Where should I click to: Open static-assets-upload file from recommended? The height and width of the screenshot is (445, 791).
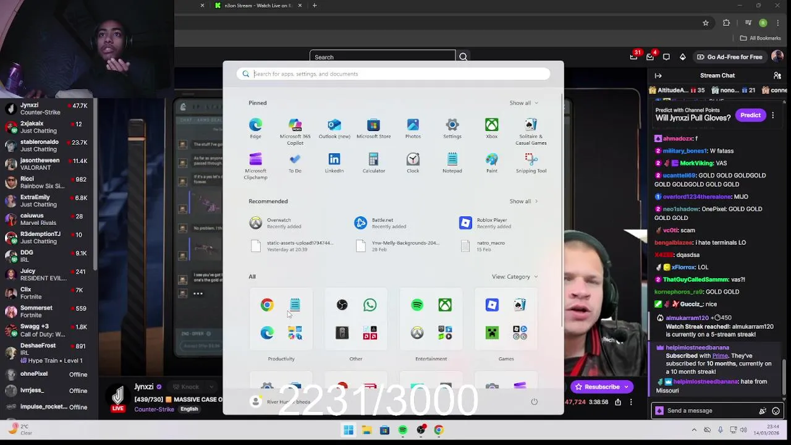(292, 246)
